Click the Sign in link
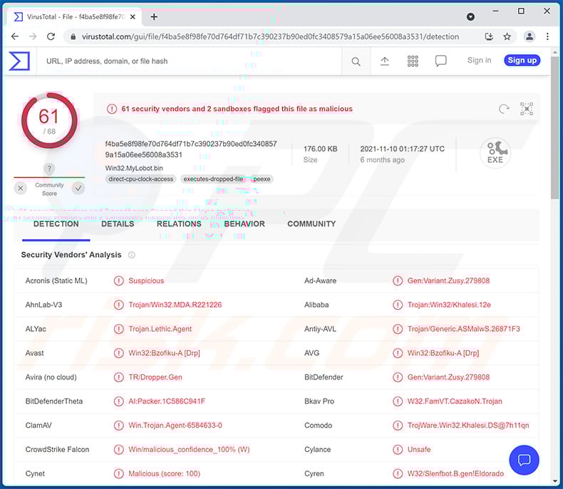Image resolution: width=563 pixels, height=489 pixels. point(479,61)
